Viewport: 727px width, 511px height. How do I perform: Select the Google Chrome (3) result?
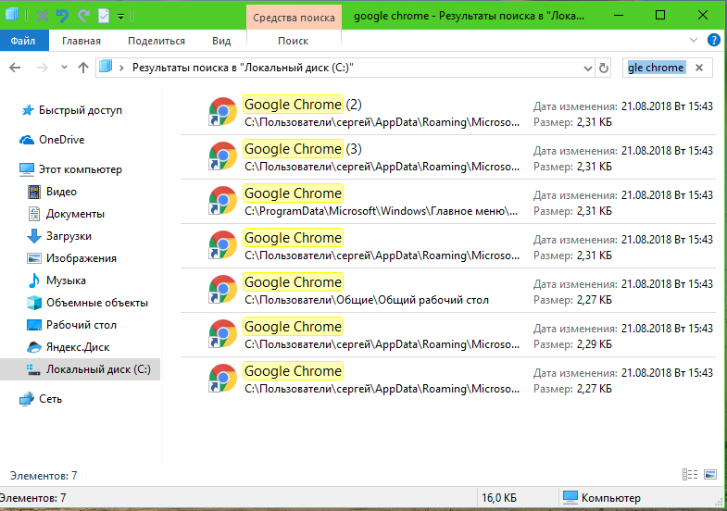[448, 157]
